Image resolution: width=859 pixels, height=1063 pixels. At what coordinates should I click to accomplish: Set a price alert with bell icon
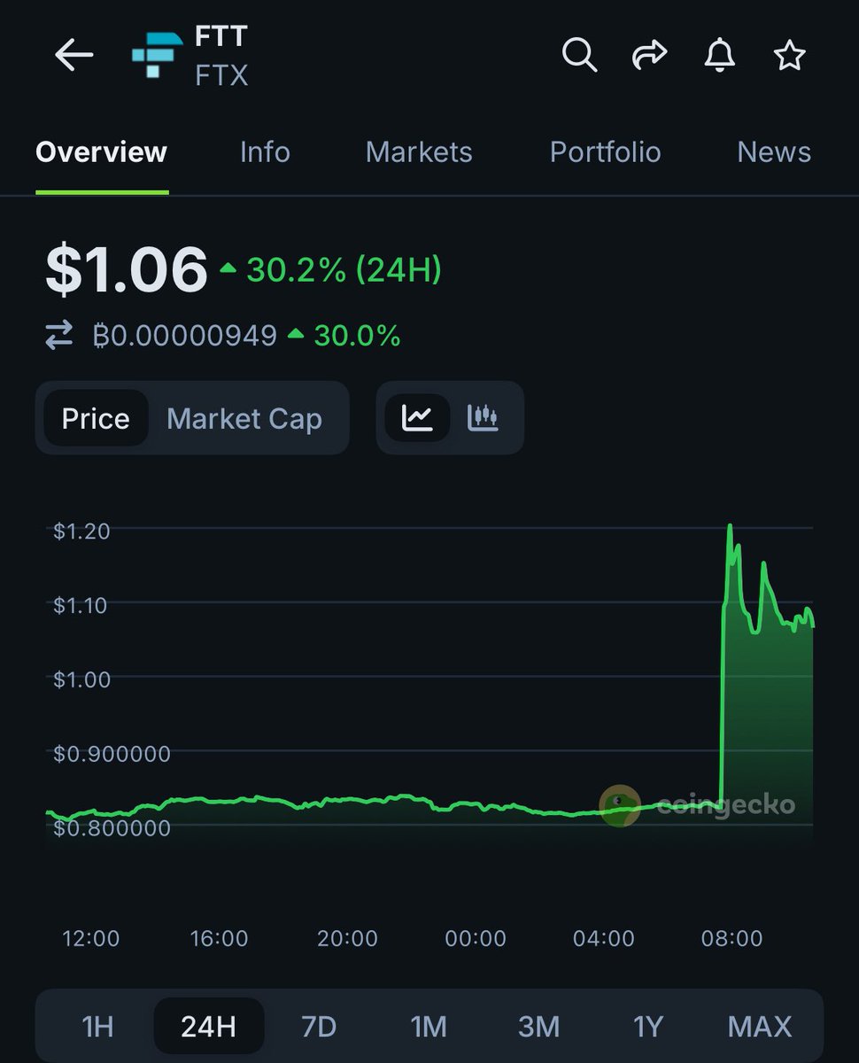tap(719, 56)
